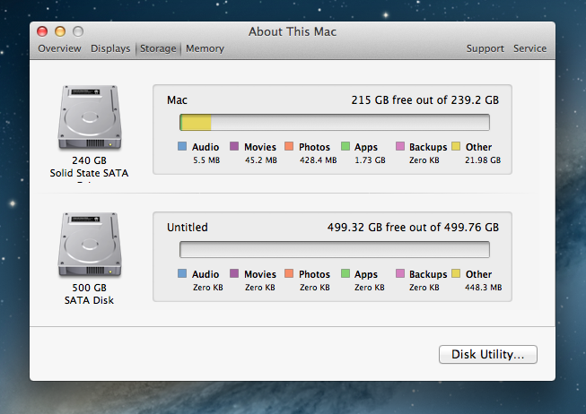Click the green Apps swatch for Untitled

click(x=345, y=273)
